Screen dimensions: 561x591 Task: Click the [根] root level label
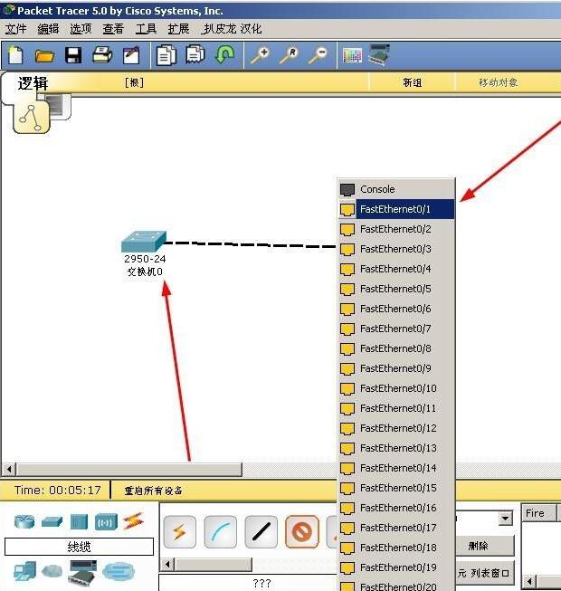tap(134, 82)
